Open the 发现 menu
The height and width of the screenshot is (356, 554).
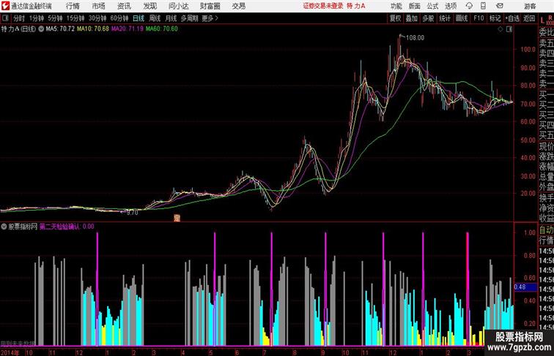pyautogui.click(x=149, y=6)
